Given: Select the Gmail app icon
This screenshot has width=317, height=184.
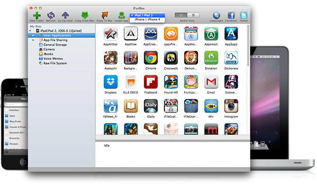Looking at the screenshot, I should [x=211, y=82].
